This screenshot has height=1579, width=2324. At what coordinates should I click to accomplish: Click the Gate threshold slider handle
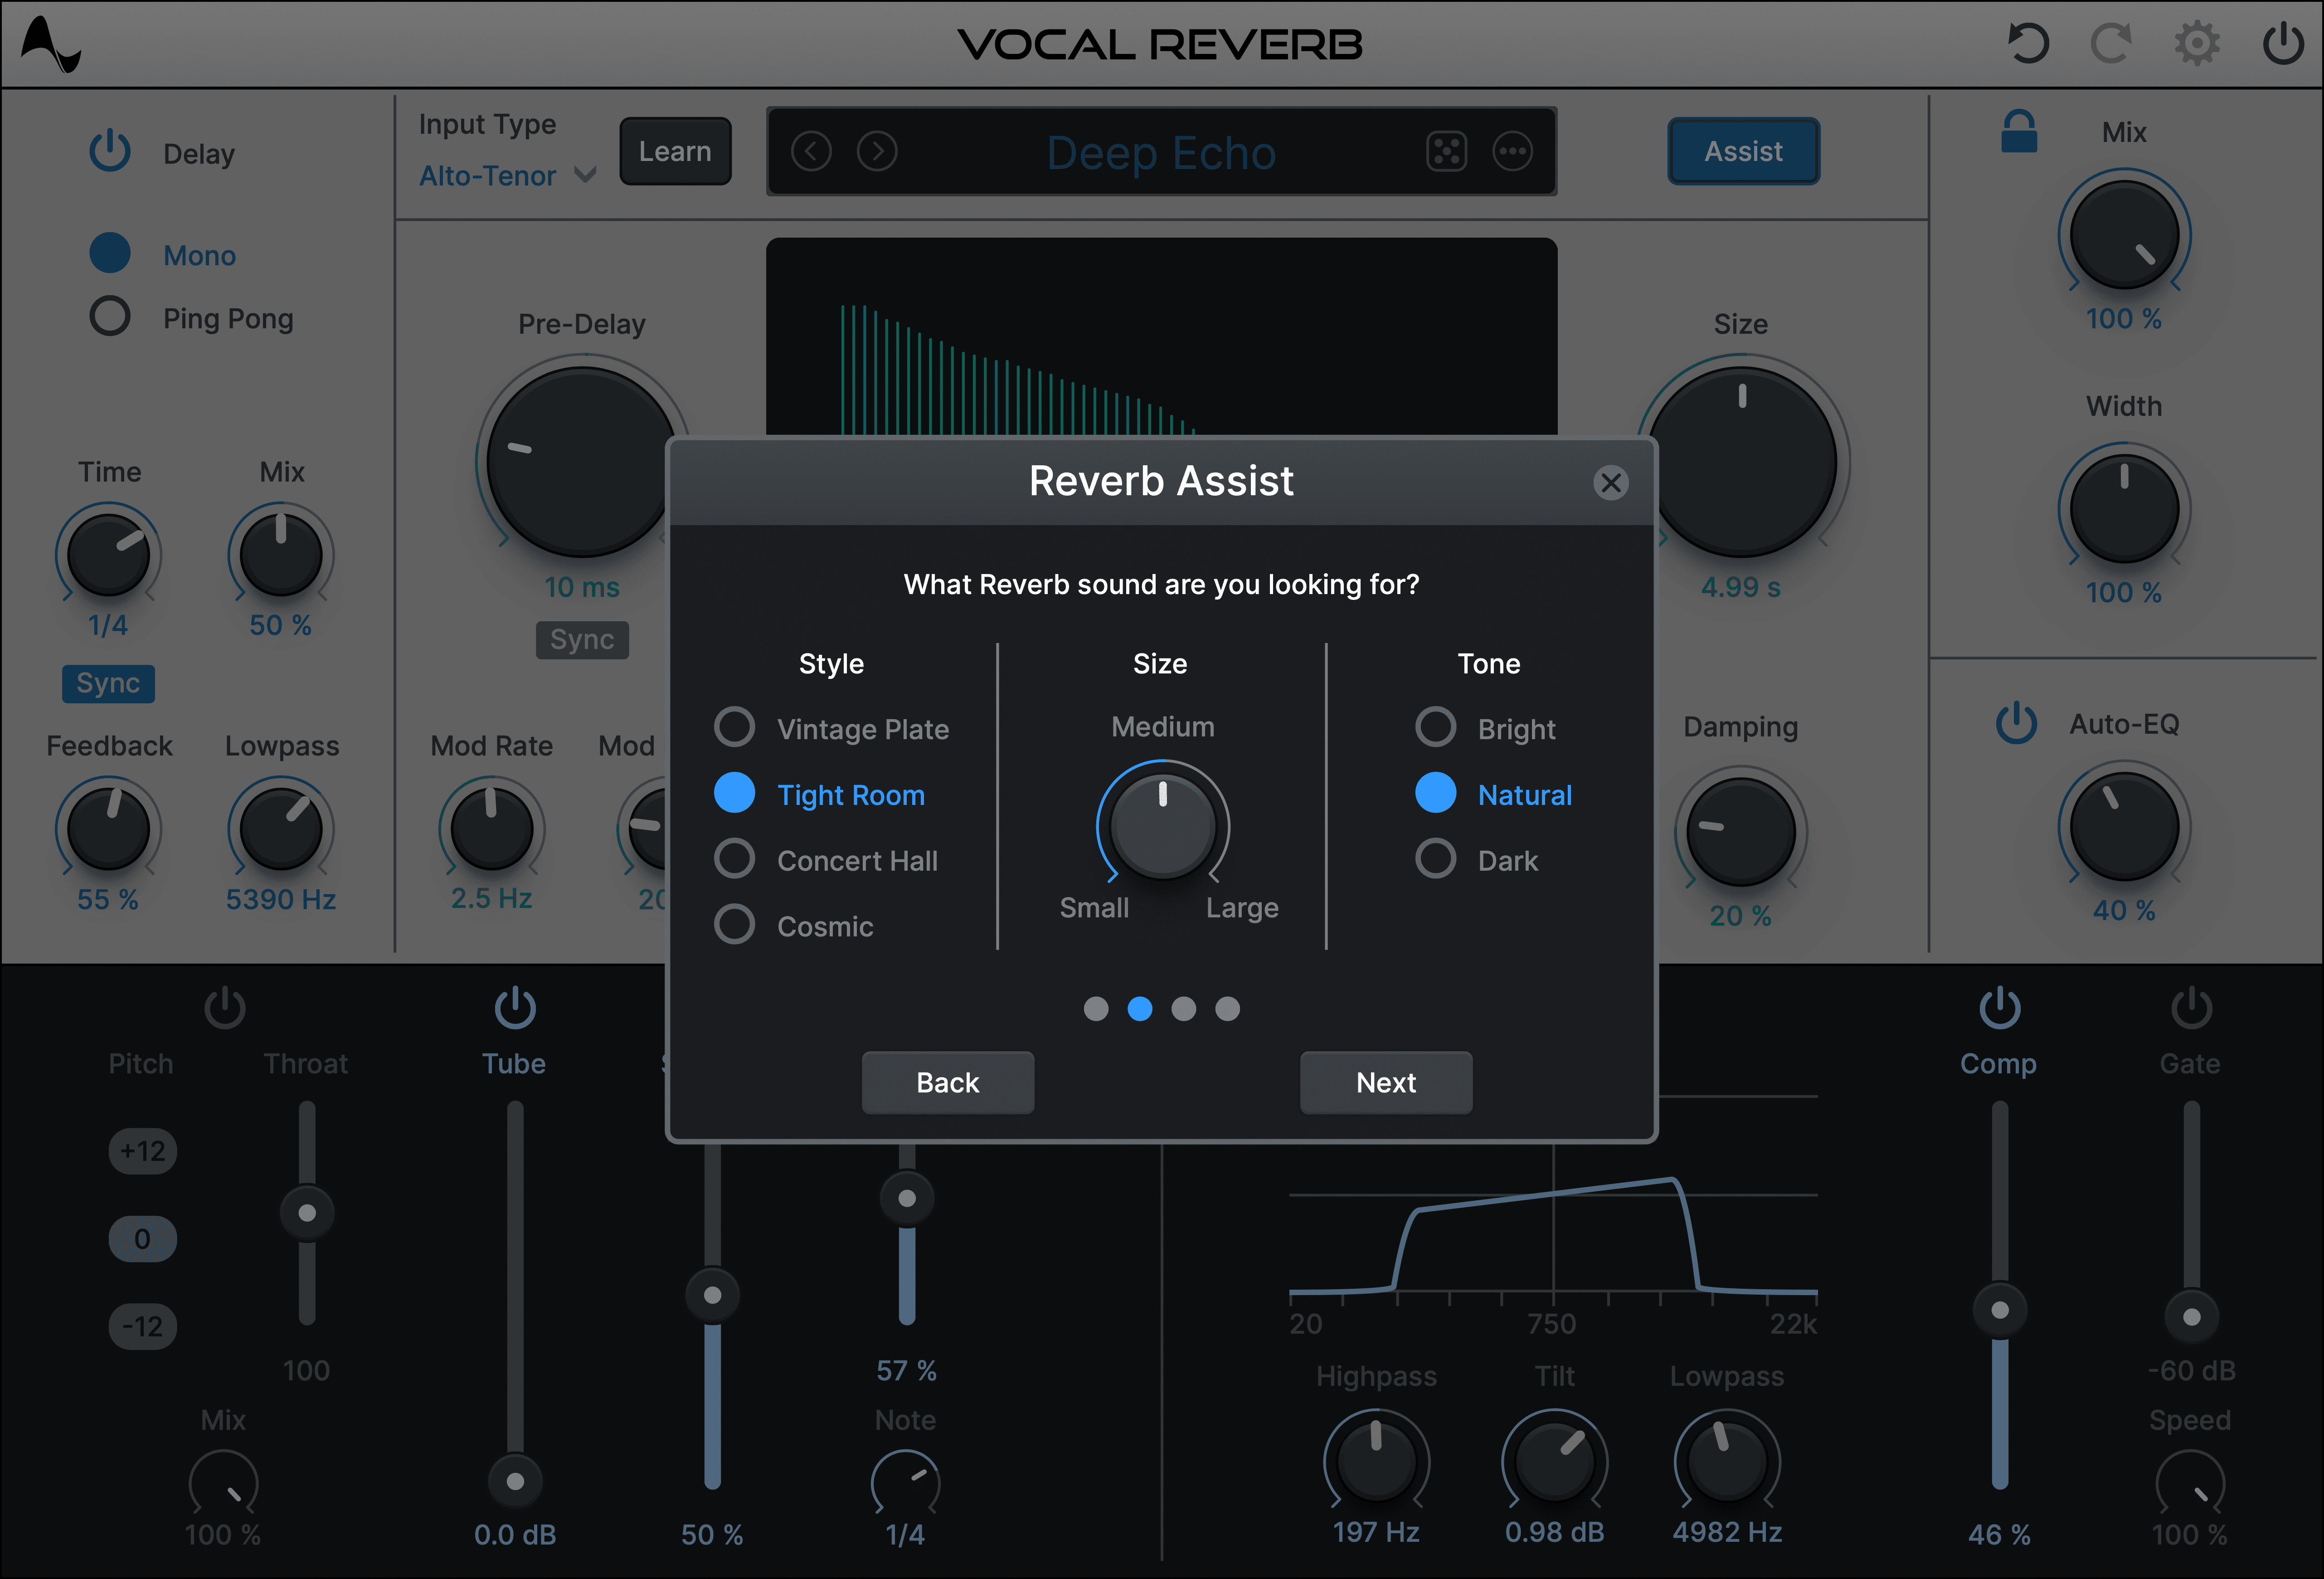pos(2191,1316)
